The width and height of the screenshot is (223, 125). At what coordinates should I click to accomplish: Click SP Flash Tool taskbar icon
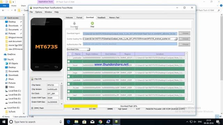pyautogui.click(x=116, y=122)
